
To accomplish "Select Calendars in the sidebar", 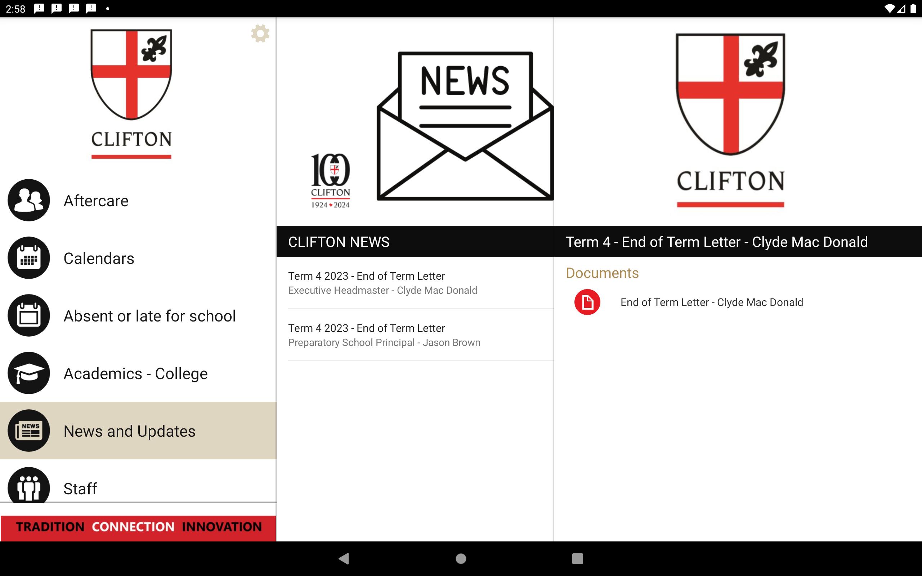I will click(x=99, y=258).
